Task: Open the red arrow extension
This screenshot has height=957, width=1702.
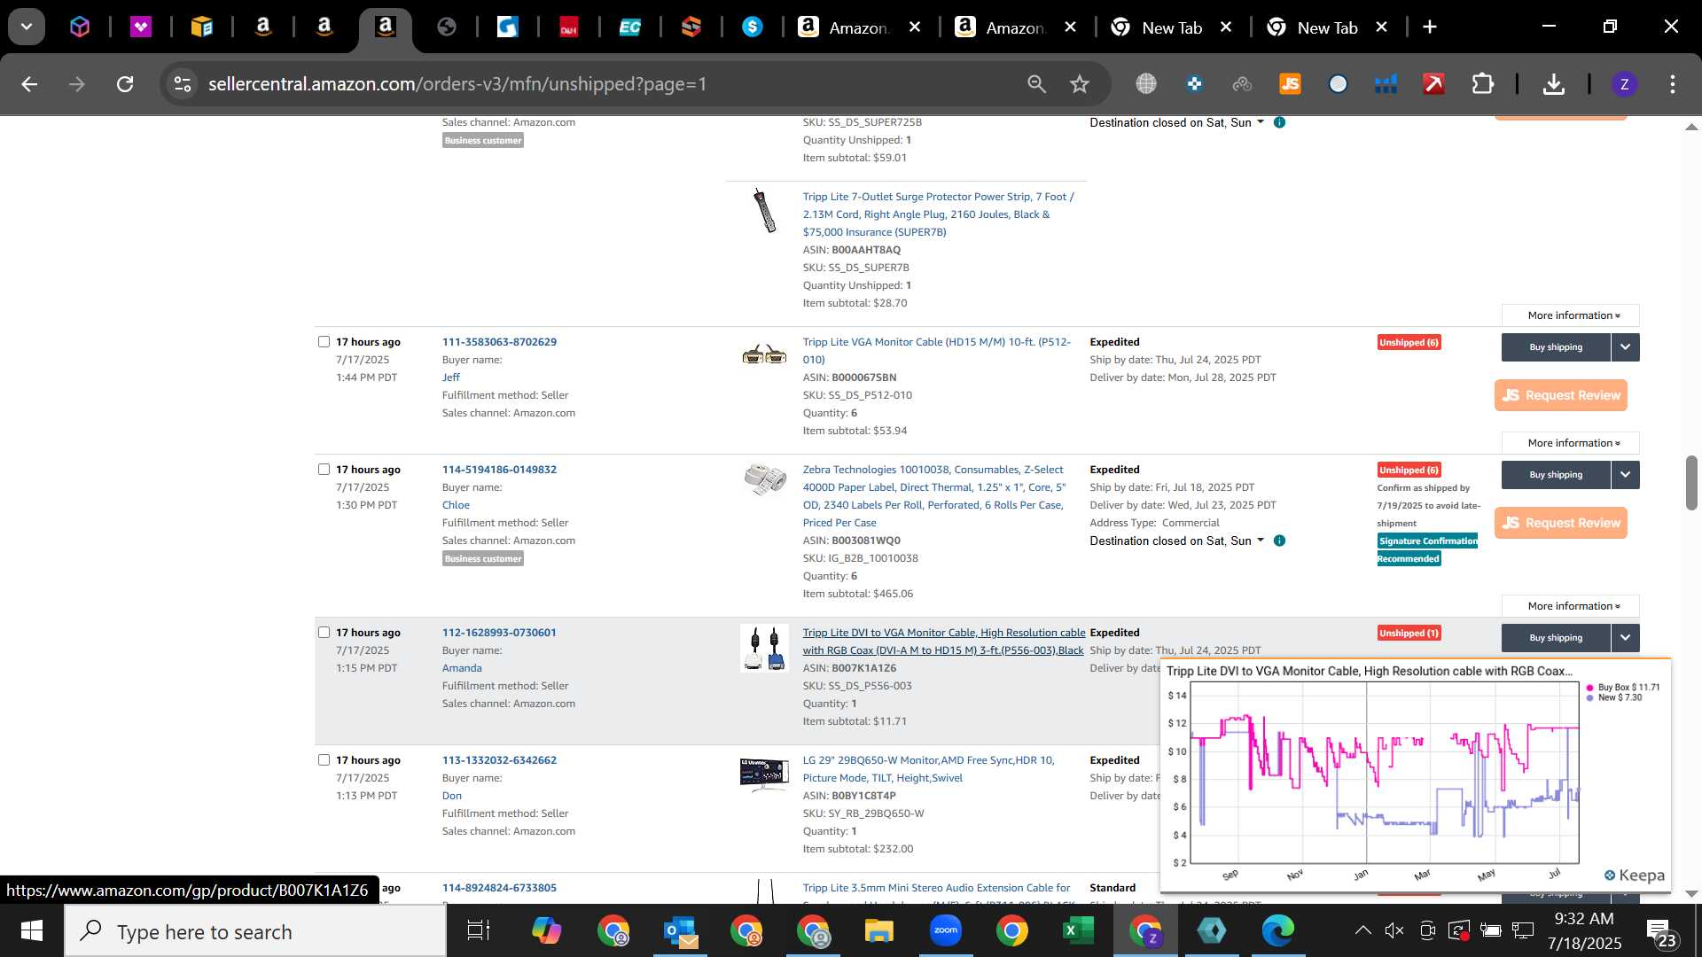Action: [x=1433, y=84]
